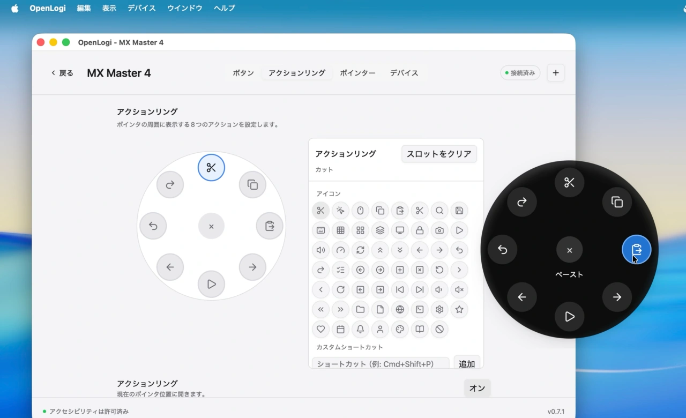Choose the muted speaker icon
This screenshot has height=418, width=686.
point(459,290)
